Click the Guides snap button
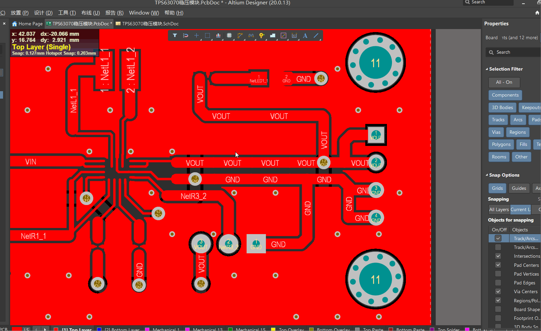The image size is (541, 331). [x=519, y=188]
